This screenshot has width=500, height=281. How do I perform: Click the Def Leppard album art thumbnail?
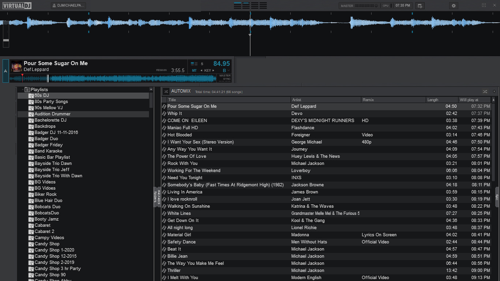(16, 66)
